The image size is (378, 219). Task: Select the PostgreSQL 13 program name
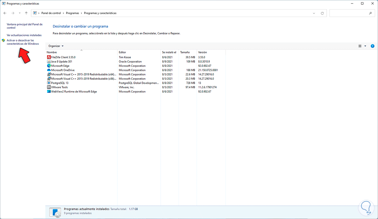coord(60,83)
